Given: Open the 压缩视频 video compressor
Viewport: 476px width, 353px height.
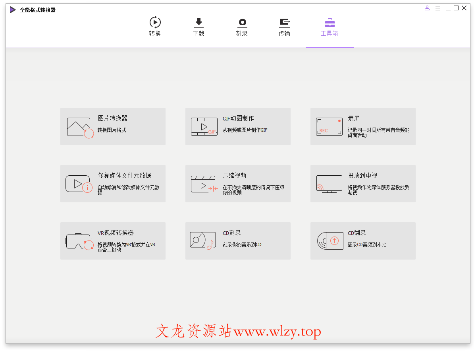Looking at the screenshot, I should pyautogui.click(x=237, y=183).
